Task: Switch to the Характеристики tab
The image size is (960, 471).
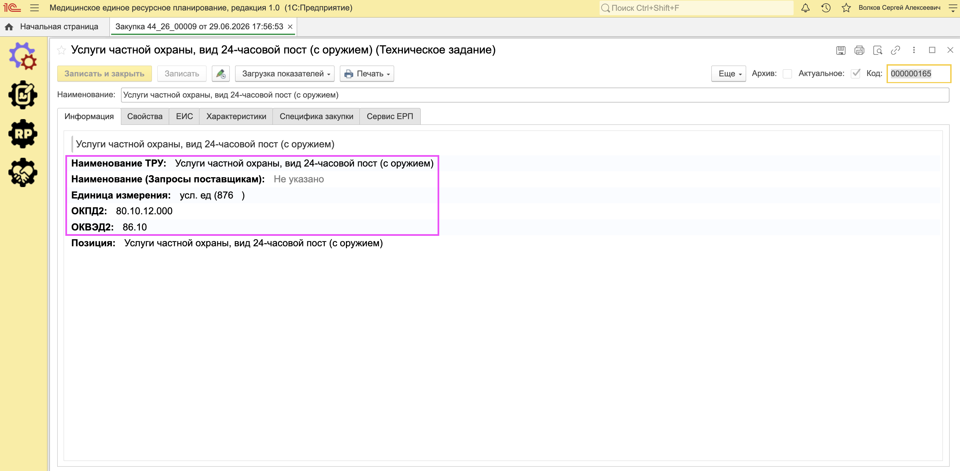Action: point(236,116)
